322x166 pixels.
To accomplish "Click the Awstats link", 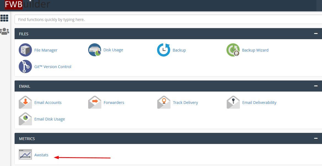I will pyautogui.click(x=41, y=155).
